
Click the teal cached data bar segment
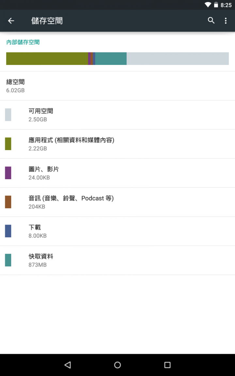111,58
